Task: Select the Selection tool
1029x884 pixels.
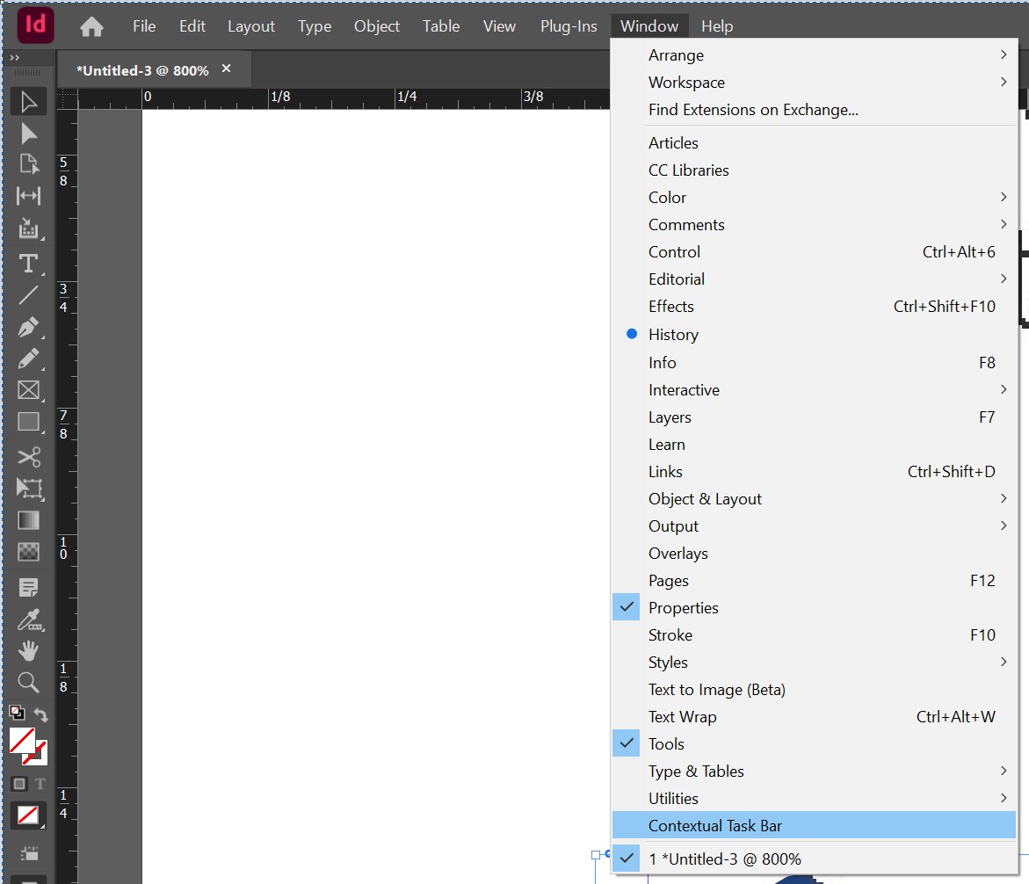Action: point(29,101)
